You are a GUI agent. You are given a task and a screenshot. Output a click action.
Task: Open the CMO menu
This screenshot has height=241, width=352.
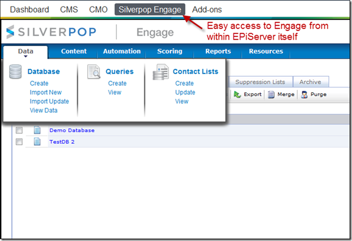(98, 9)
